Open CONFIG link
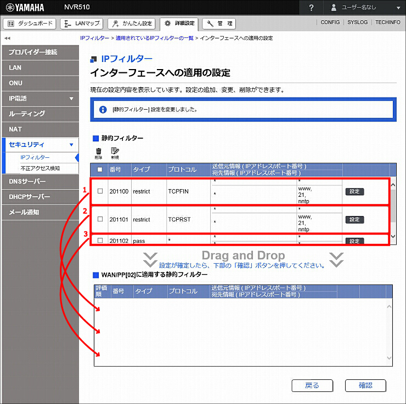This screenshot has height=404, width=406. [x=330, y=22]
